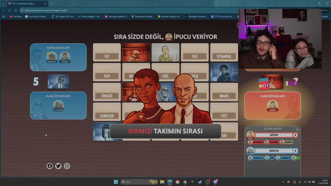Open the Windows Start menu

pos(116,182)
